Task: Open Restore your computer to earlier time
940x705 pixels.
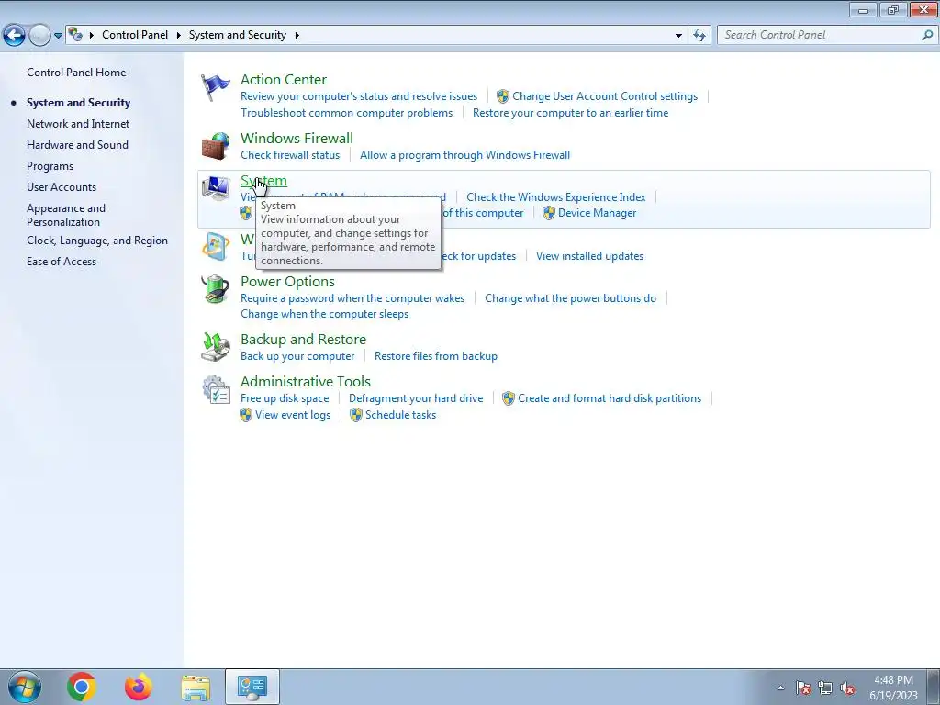Action: click(570, 113)
